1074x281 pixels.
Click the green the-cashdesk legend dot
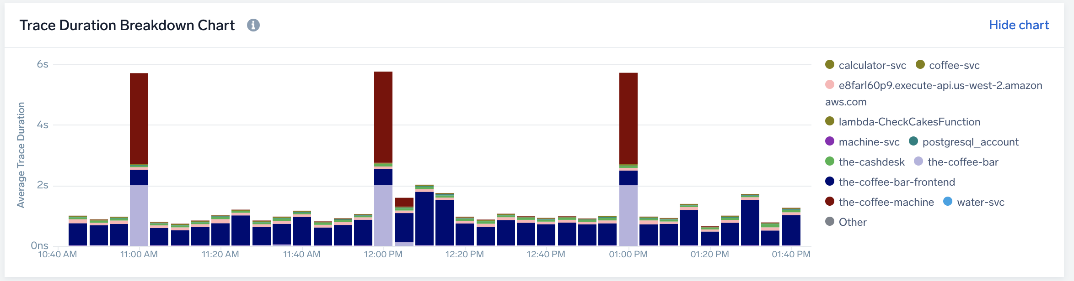click(x=830, y=161)
